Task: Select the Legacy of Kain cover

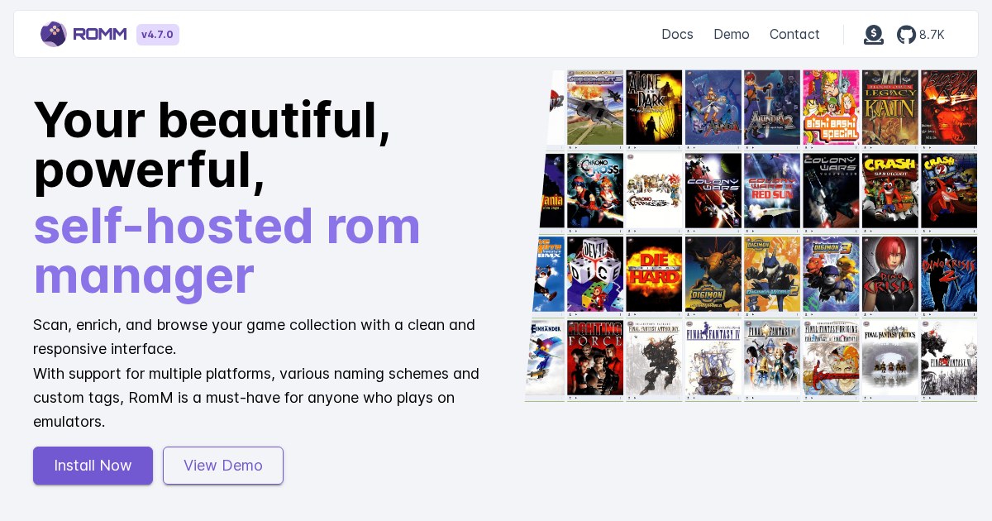Action: (890, 108)
